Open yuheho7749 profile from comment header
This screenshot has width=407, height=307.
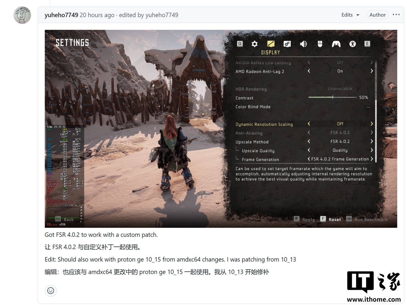(x=61, y=15)
